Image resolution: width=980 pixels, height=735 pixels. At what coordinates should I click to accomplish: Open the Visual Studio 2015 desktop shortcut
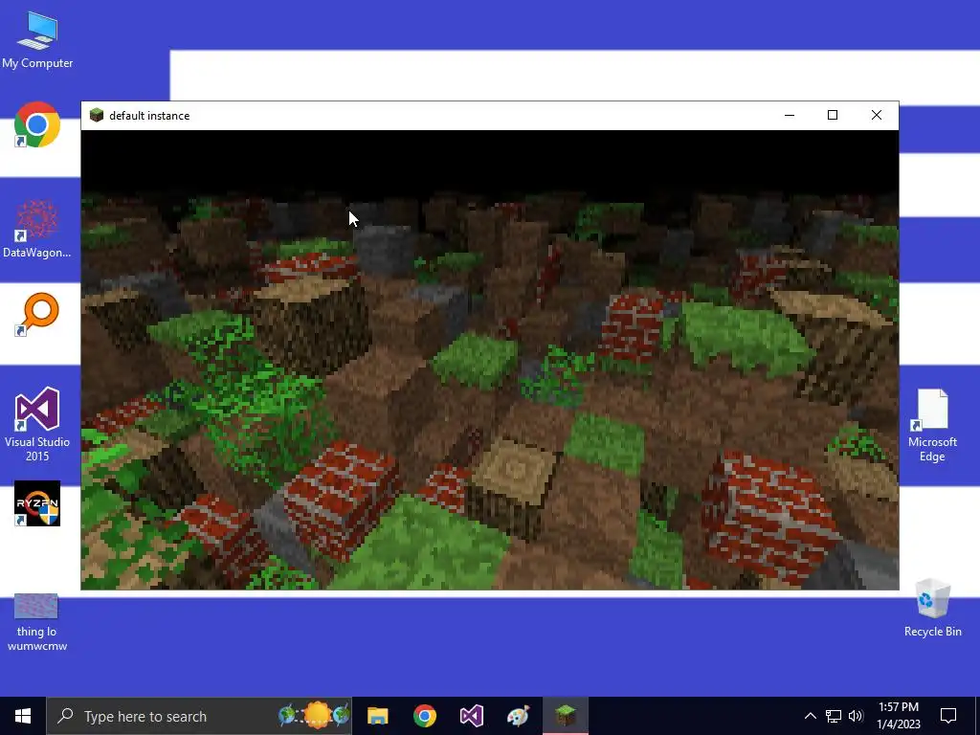(x=37, y=424)
